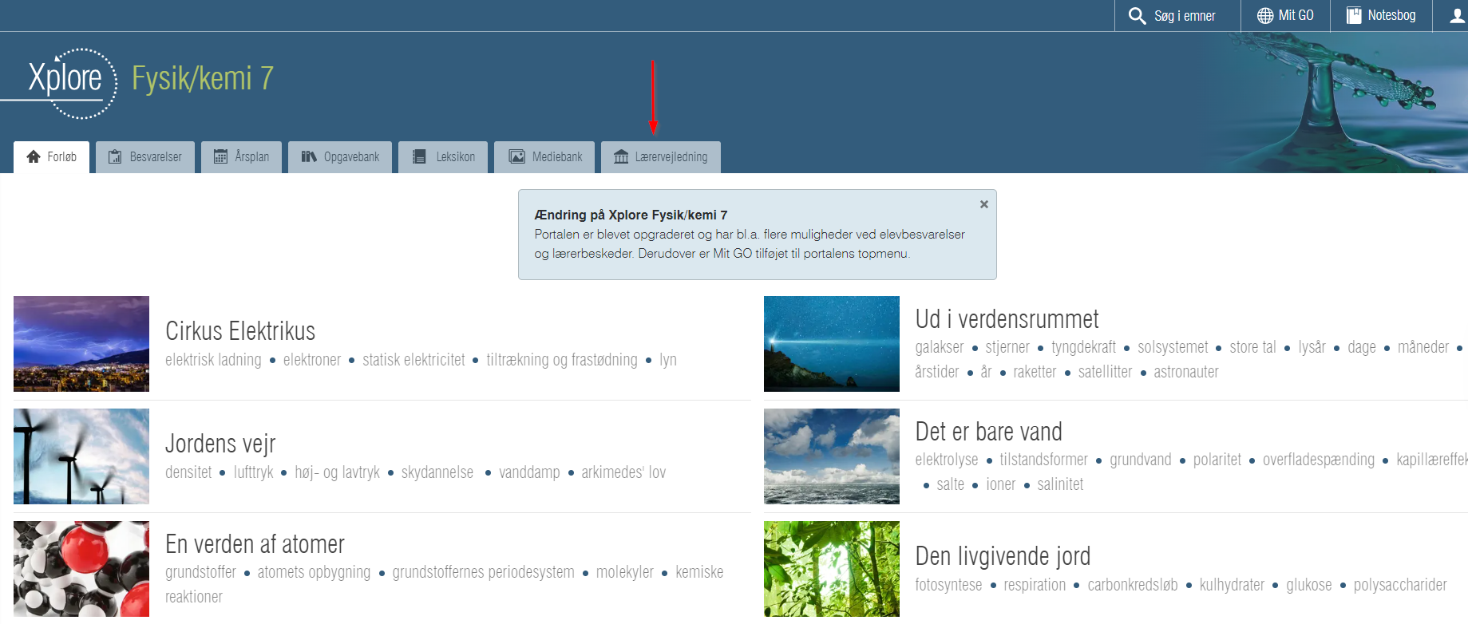The width and height of the screenshot is (1468, 624).
Task: Click the Mediebank picture icon
Action: click(517, 157)
